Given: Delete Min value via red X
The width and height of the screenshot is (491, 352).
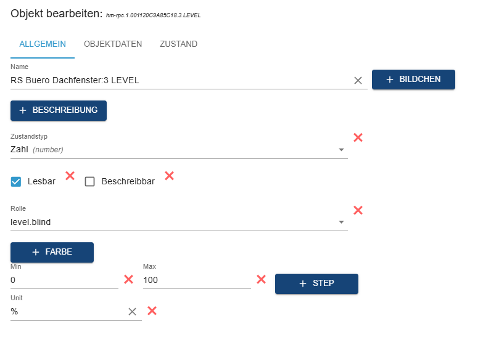Looking at the screenshot, I should pos(128,279).
